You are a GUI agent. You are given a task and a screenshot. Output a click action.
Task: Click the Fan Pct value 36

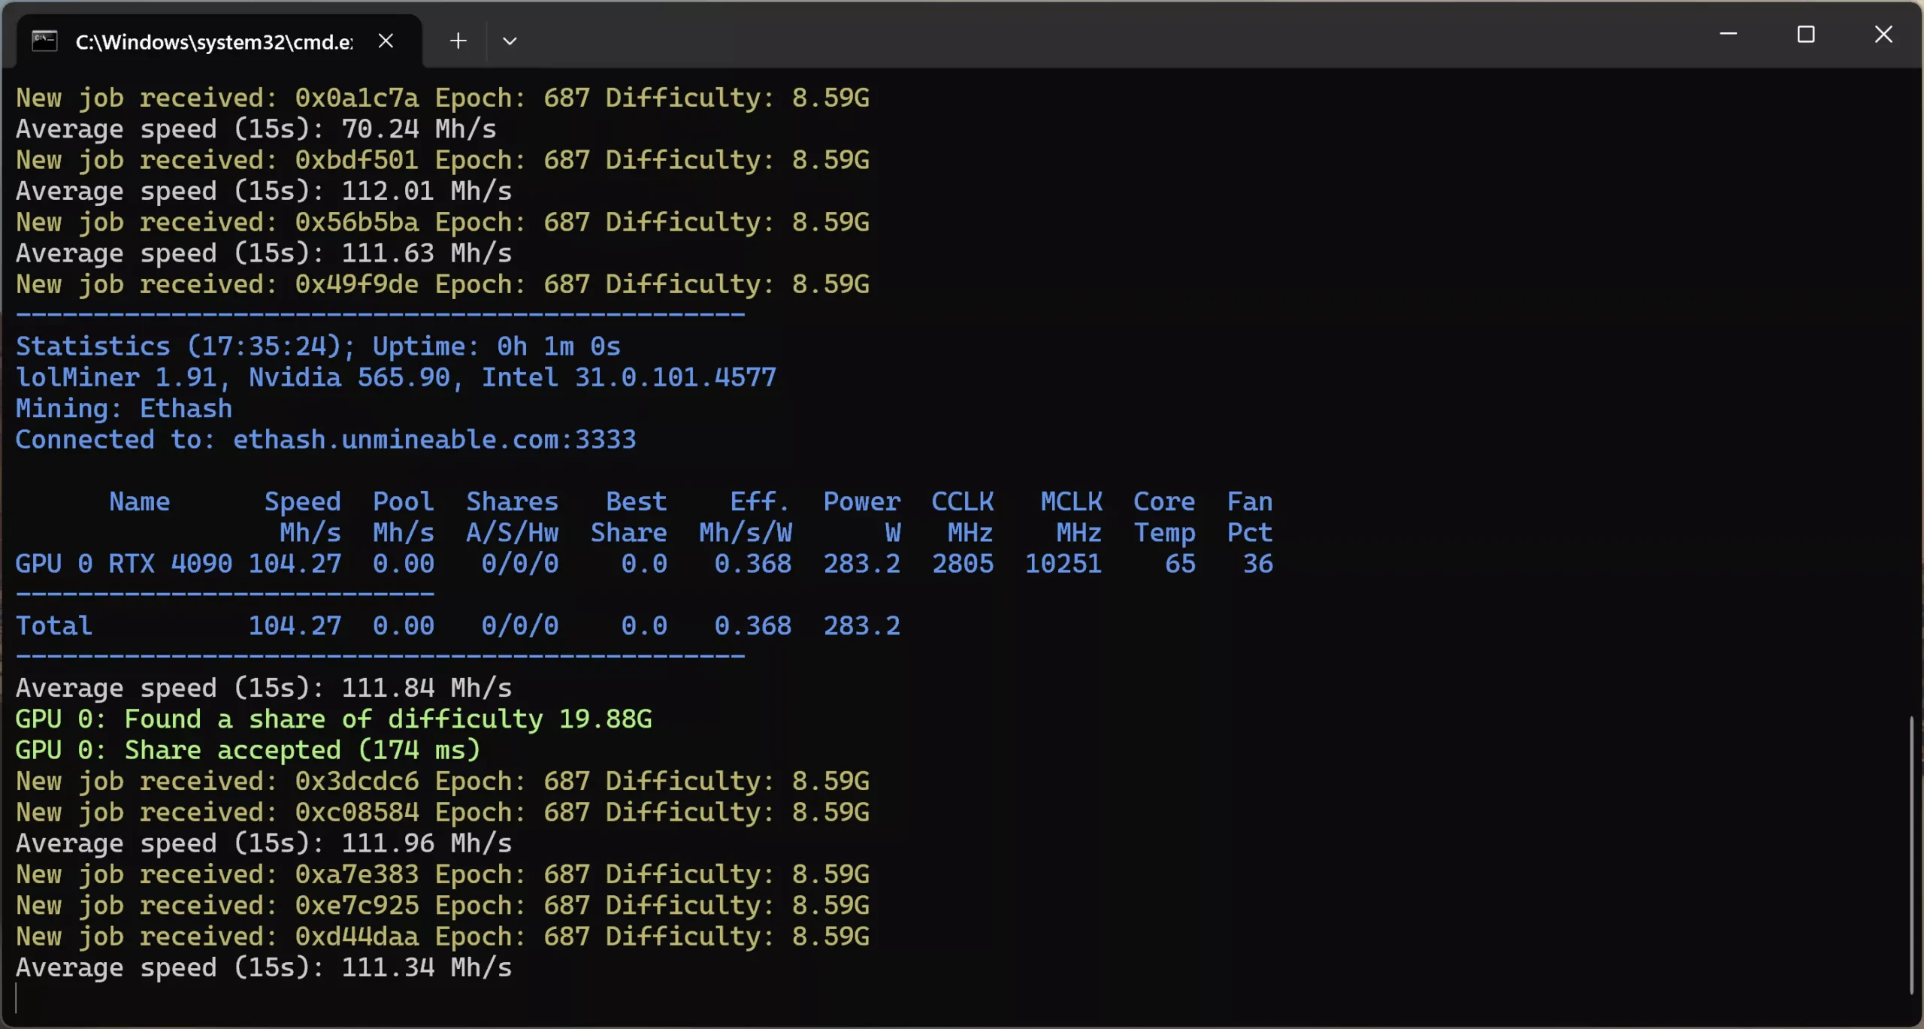coord(1257,564)
